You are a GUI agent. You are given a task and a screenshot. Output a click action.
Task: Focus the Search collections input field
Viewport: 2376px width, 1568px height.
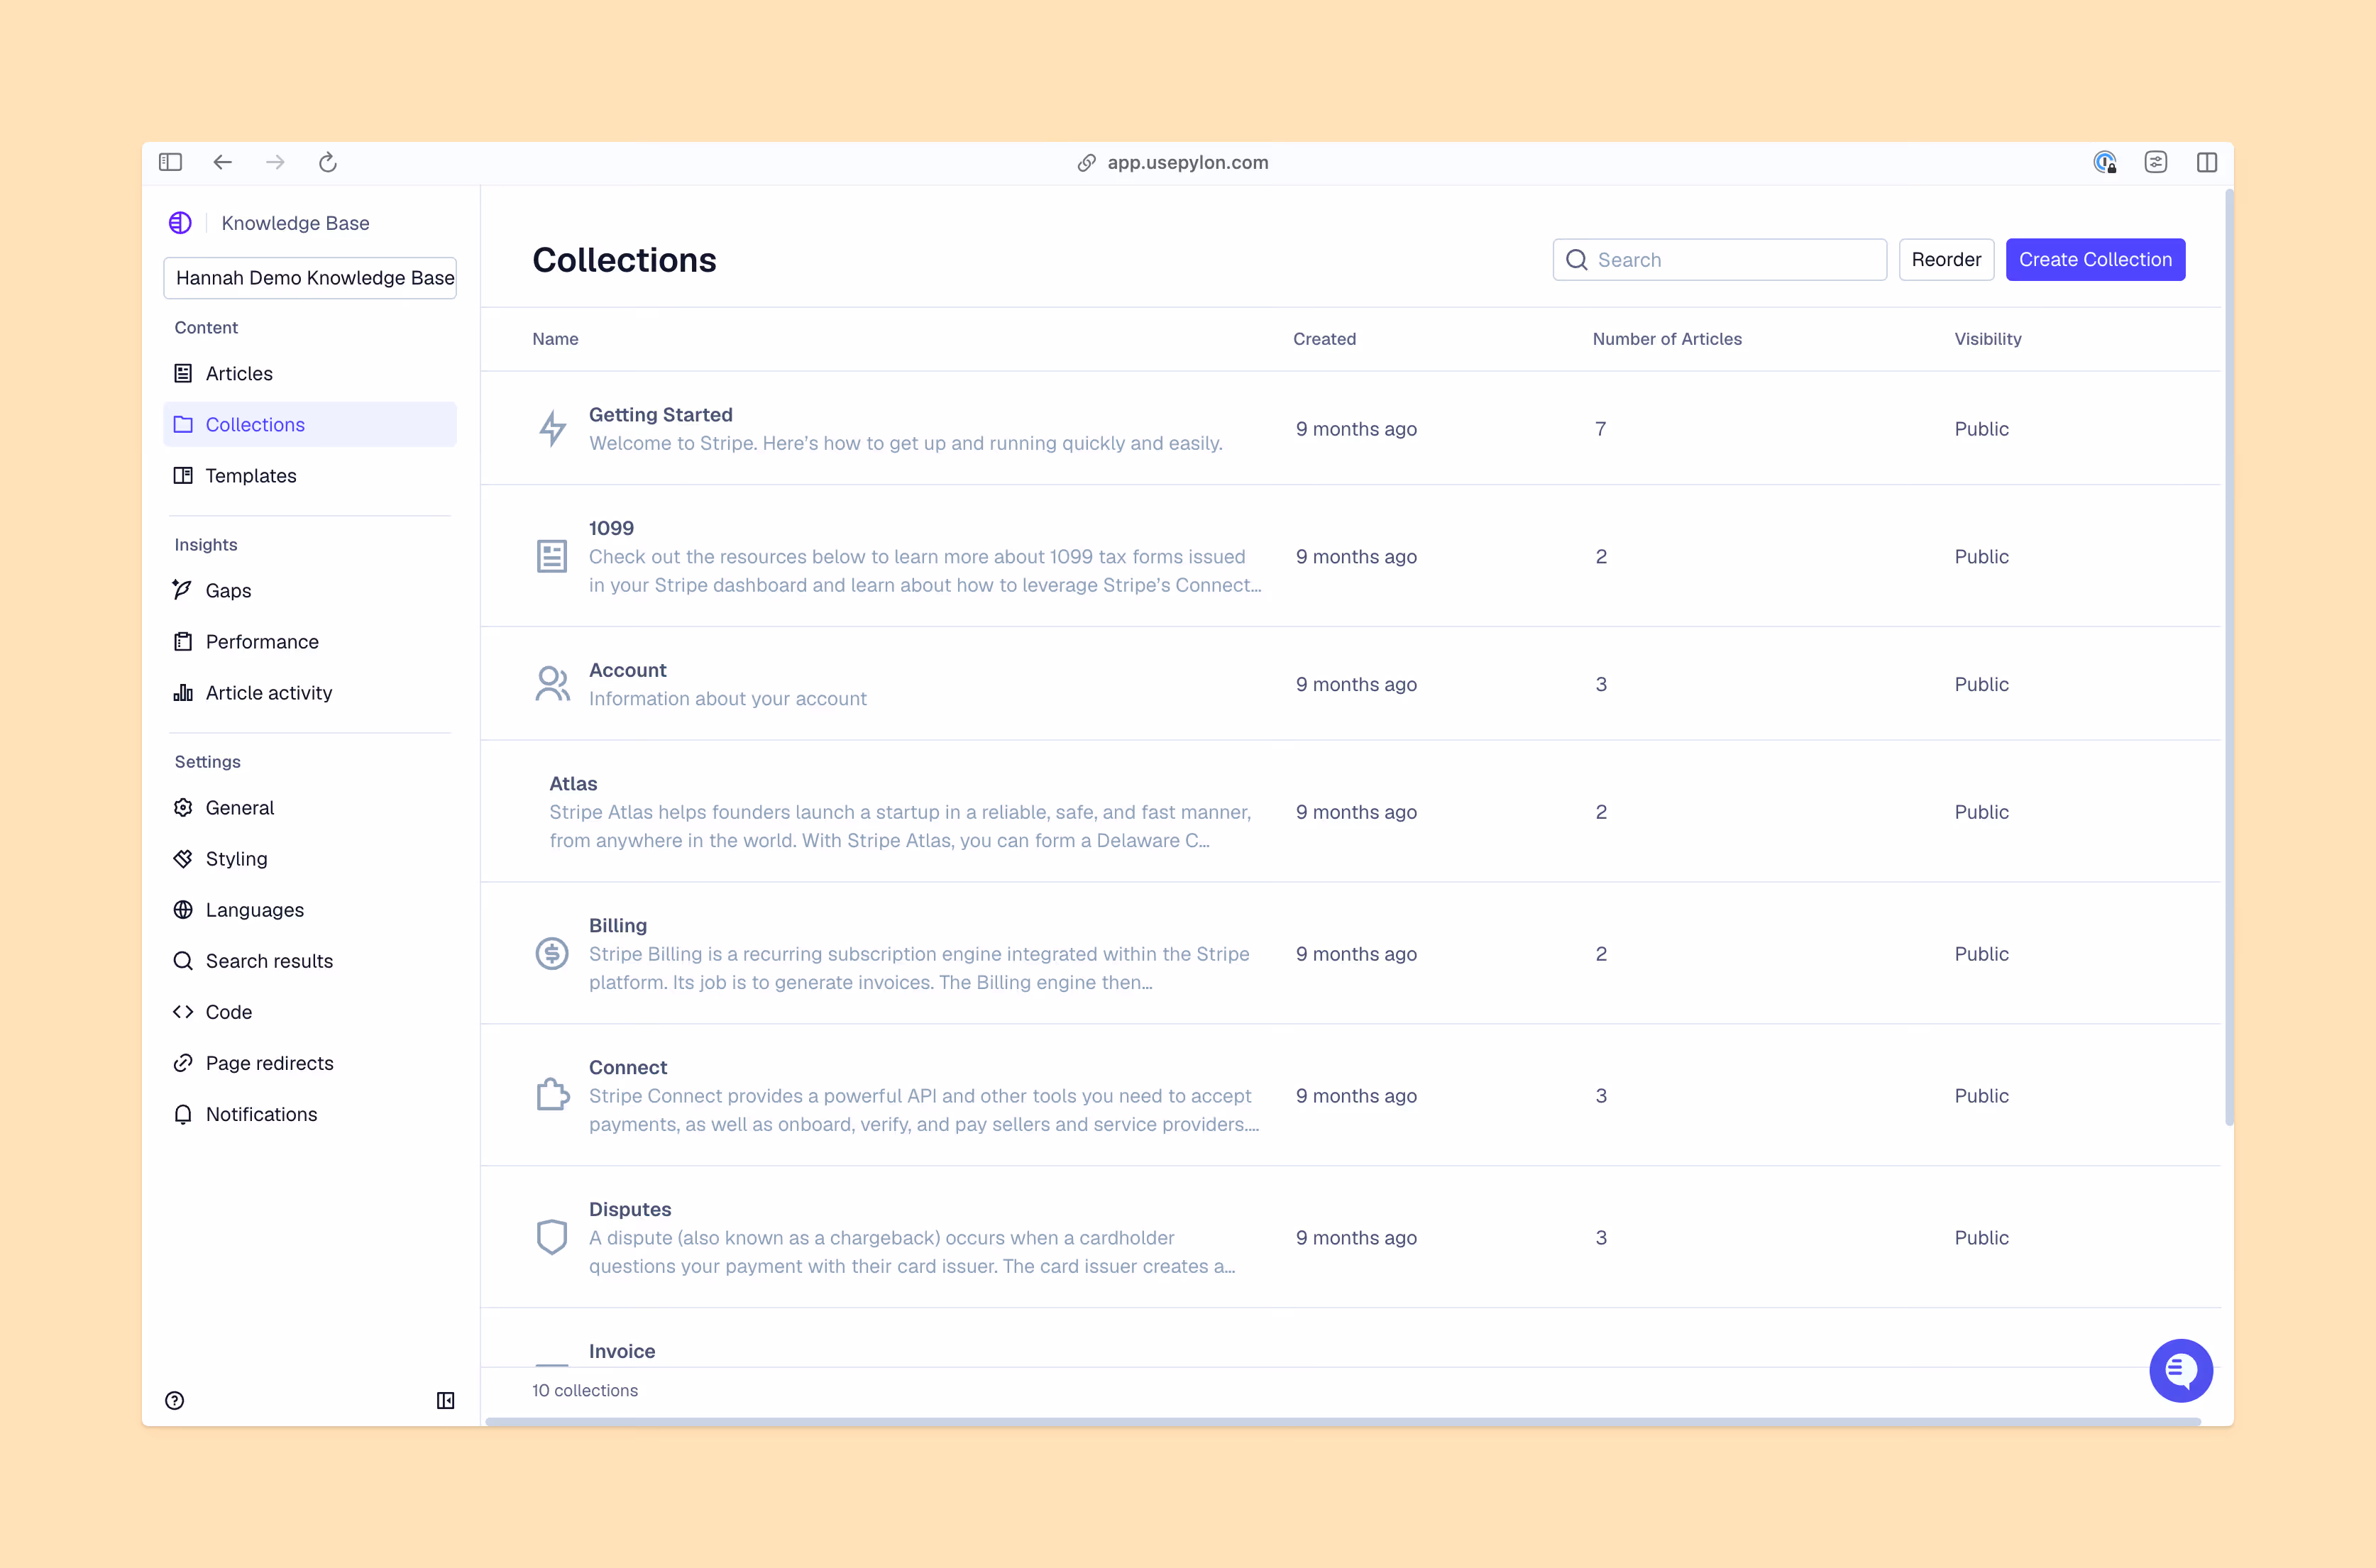tap(1720, 260)
